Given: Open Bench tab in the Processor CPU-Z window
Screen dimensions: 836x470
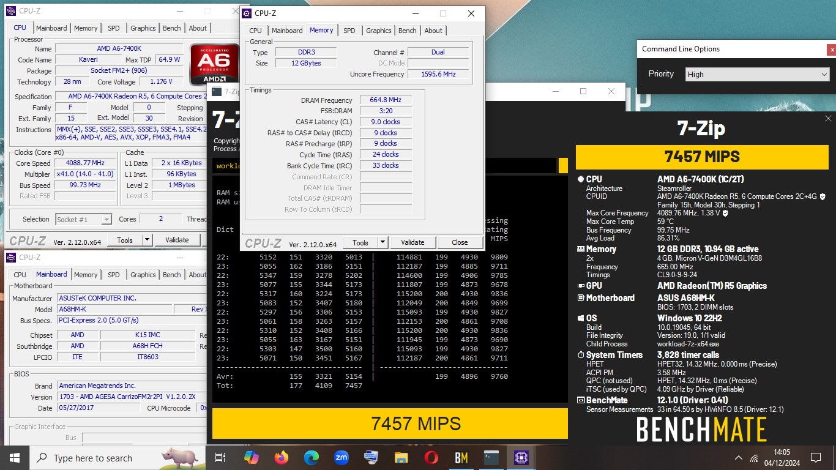Looking at the screenshot, I should pos(172,28).
